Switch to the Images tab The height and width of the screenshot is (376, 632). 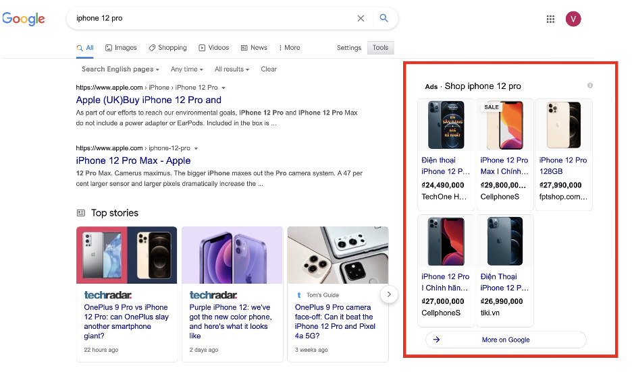point(121,48)
